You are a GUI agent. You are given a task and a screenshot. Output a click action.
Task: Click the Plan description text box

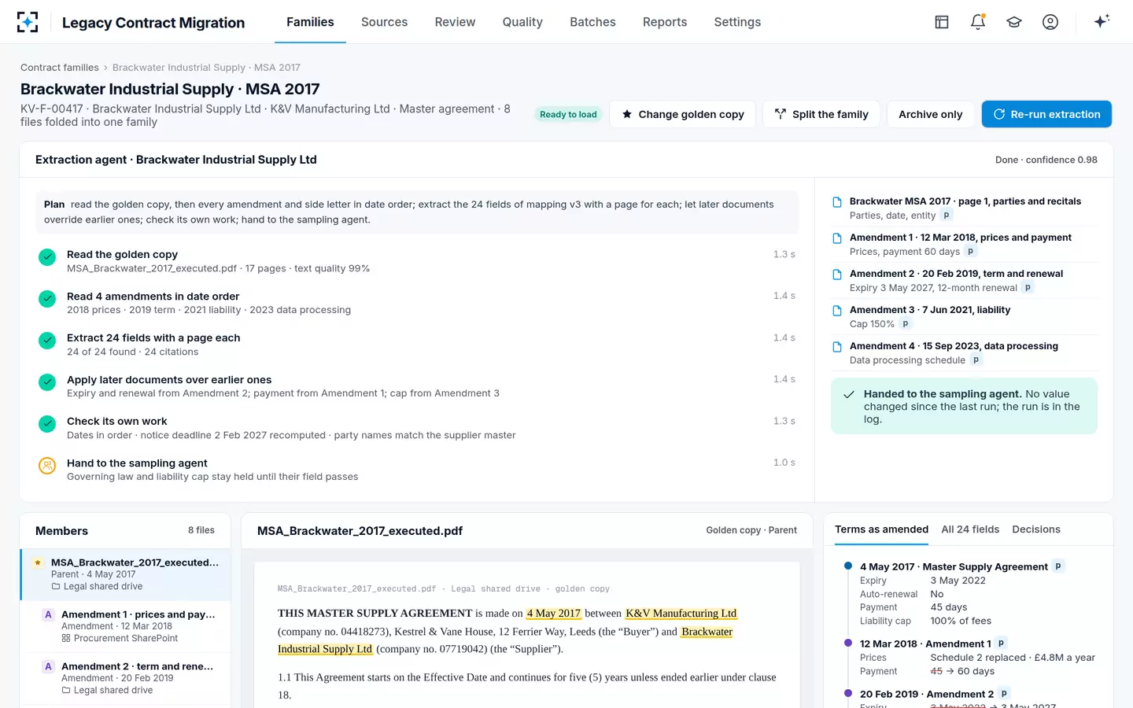pyautogui.click(x=417, y=212)
